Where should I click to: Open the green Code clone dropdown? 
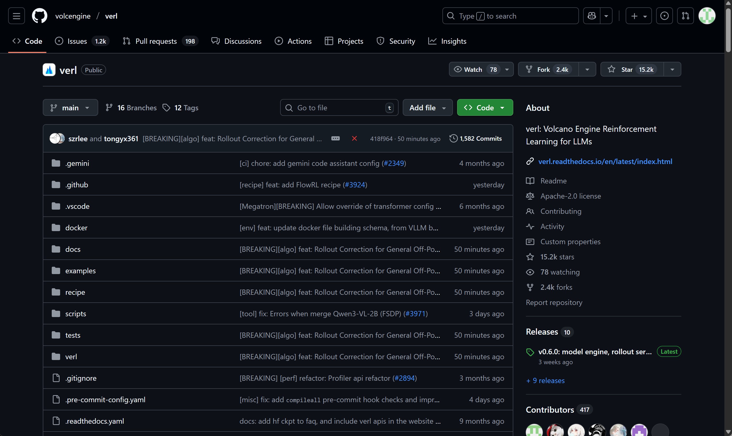coord(485,107)
